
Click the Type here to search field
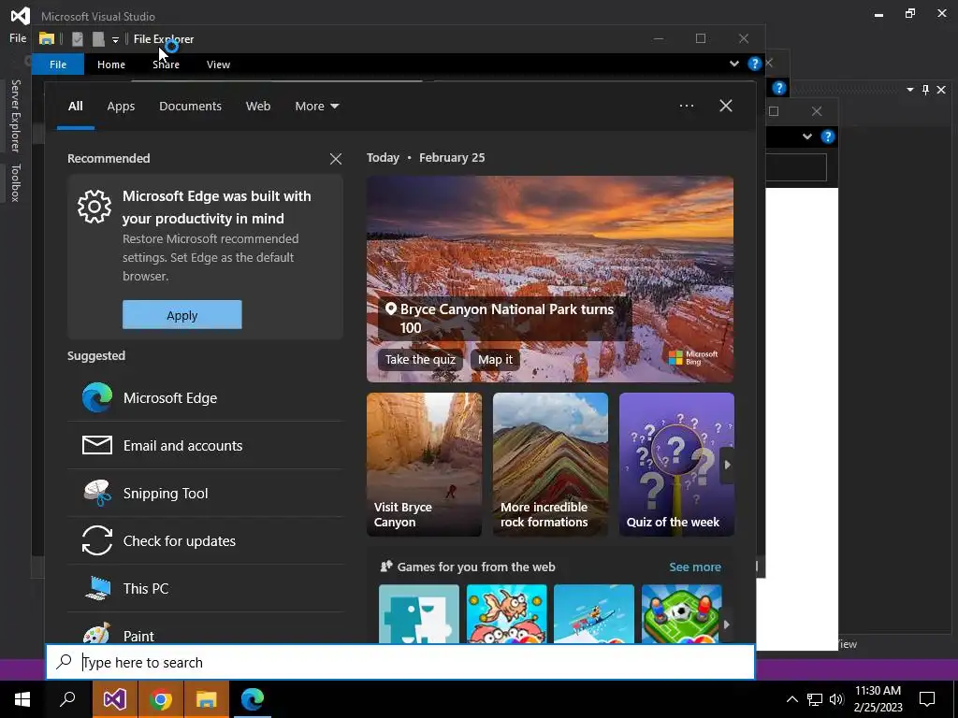pyautogui.click(x=400, y=662)
